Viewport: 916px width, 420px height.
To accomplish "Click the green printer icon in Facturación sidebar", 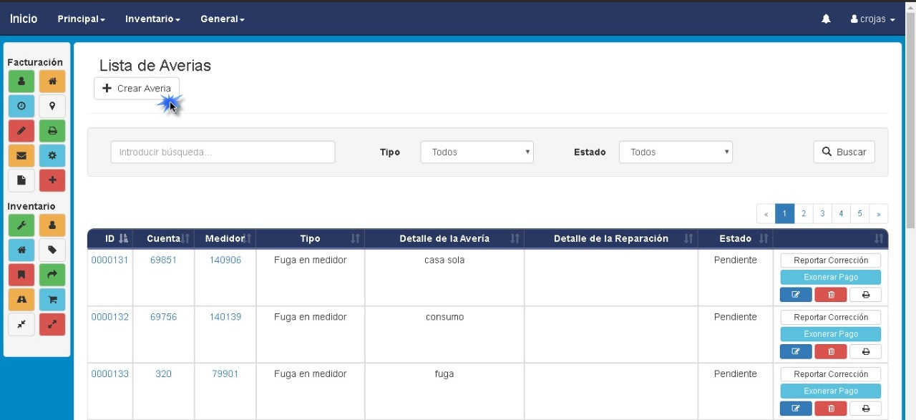I will click(x=52, y=131).
